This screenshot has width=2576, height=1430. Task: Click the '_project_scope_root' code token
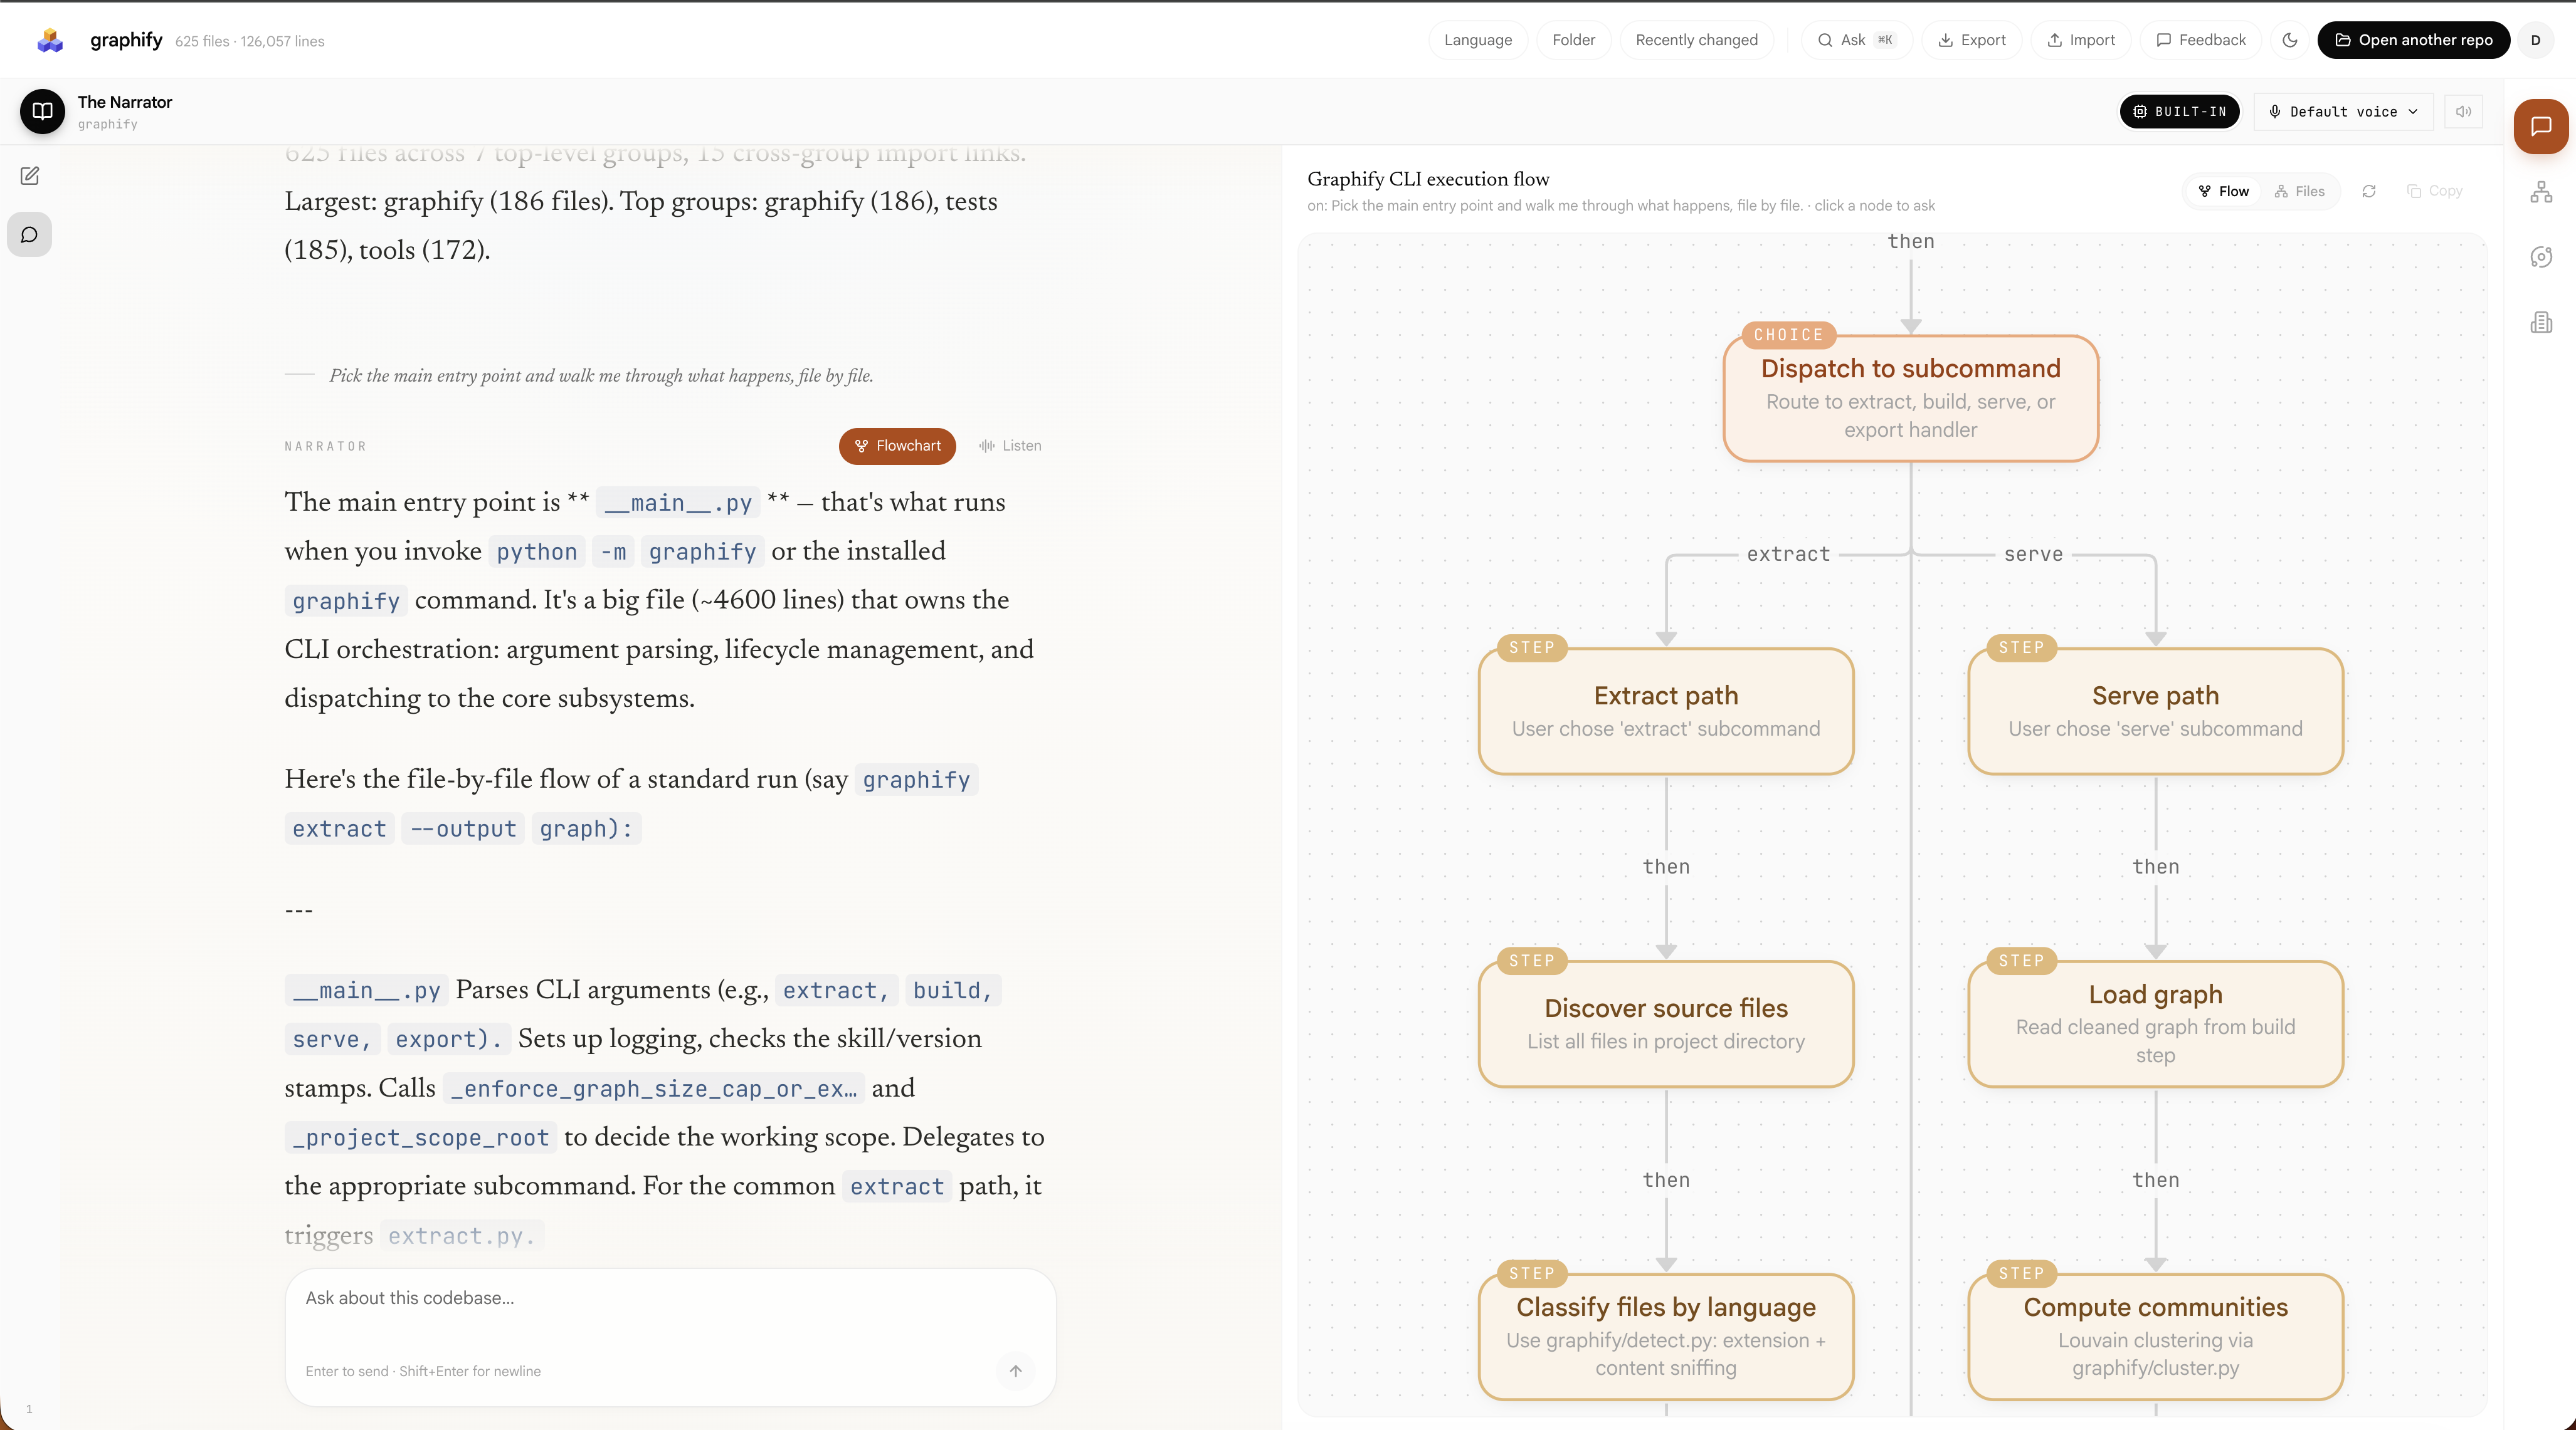[421, 1137]
